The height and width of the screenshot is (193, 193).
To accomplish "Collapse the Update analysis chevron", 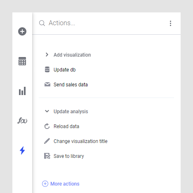I will pyautogui.click(x=47, y=111).
